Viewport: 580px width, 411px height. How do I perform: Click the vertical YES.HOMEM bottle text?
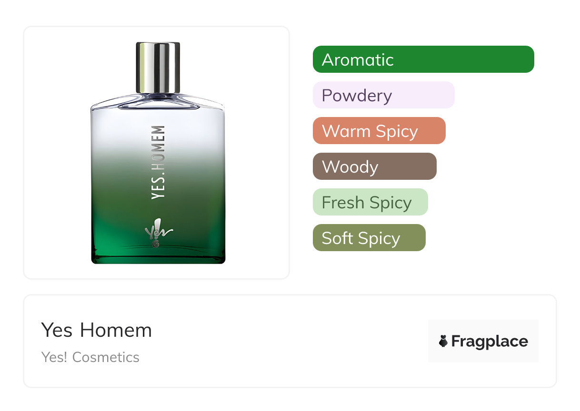coord(158,162)
